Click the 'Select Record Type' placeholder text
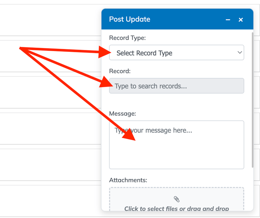This screenshot has width=260, height=218. click(x=144, y=53)
